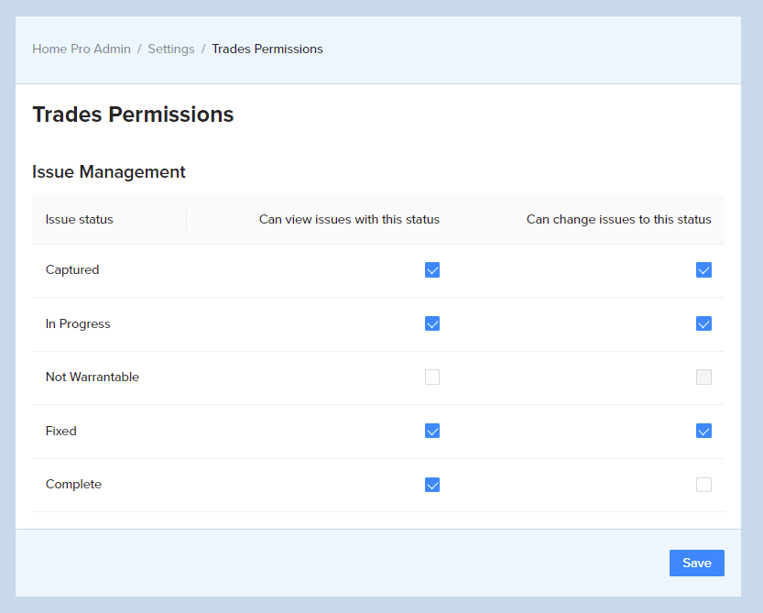Select the Captured row label
This screenshot has height=613, width=763.
coord(72,269)
